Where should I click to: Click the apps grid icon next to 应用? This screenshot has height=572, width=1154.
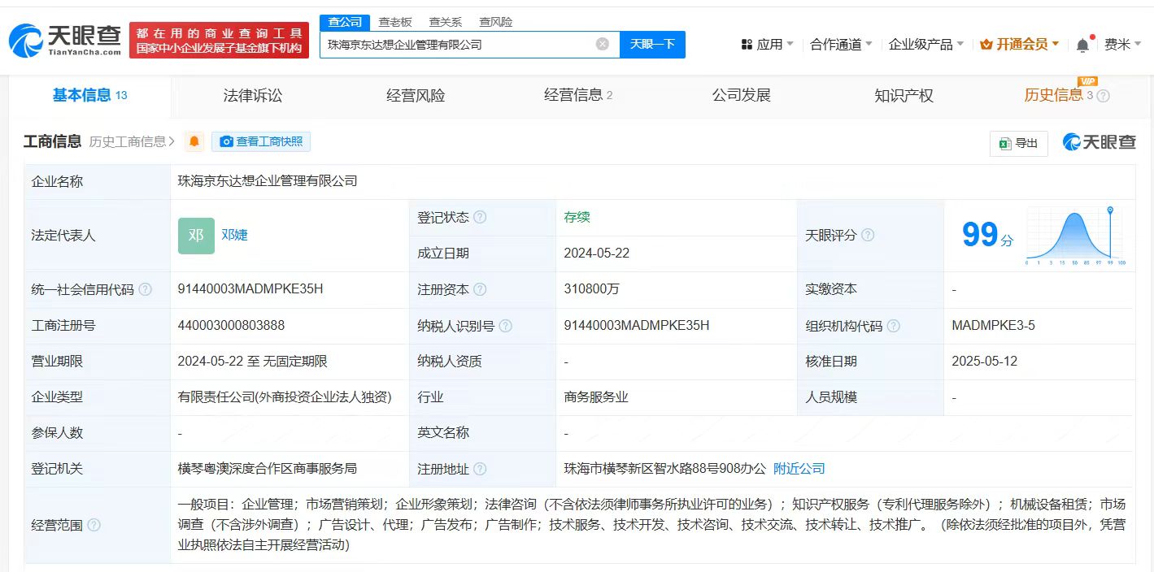coord(747,45)
